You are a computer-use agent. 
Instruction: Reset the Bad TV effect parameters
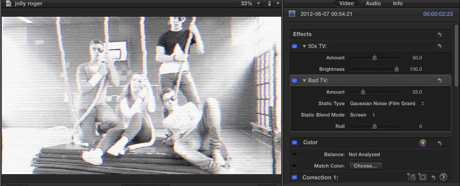pos(439,80)
